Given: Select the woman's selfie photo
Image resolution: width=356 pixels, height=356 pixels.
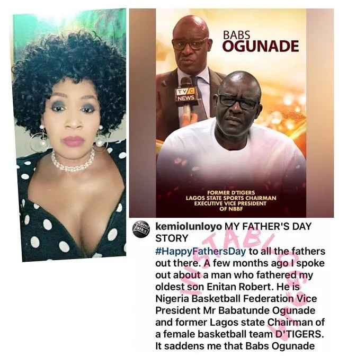Looking at the screenshot, I should coord(70,135).
